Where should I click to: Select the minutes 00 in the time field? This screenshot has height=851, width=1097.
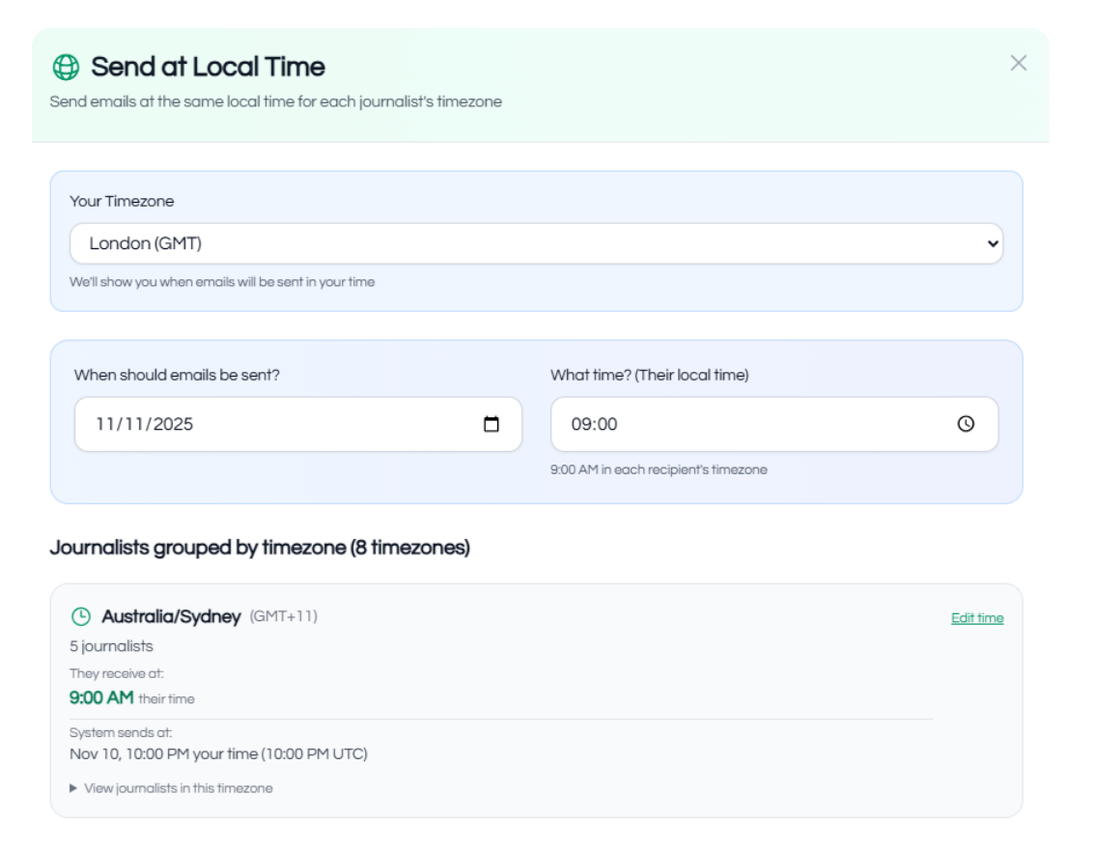pos(607,424)
